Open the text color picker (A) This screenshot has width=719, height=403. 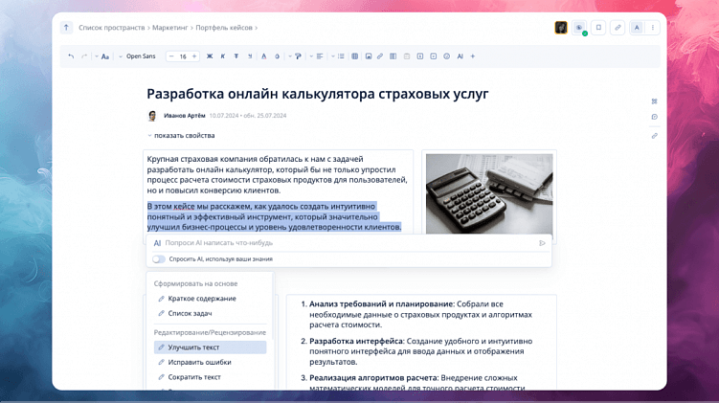click(x=263, y=56)
